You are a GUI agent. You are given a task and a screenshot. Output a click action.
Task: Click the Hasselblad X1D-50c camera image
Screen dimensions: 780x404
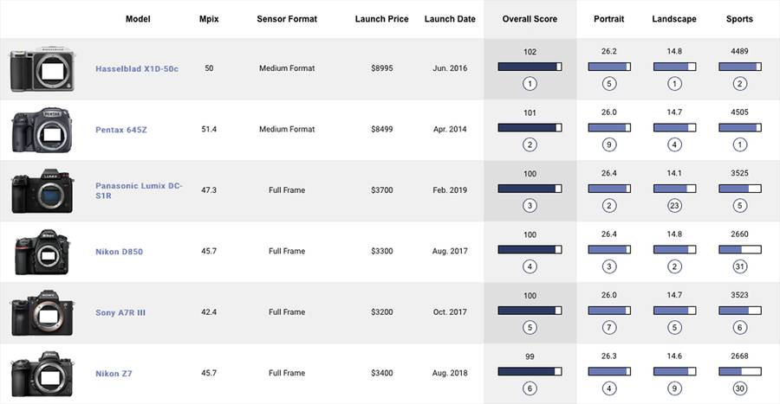point(40,69)
